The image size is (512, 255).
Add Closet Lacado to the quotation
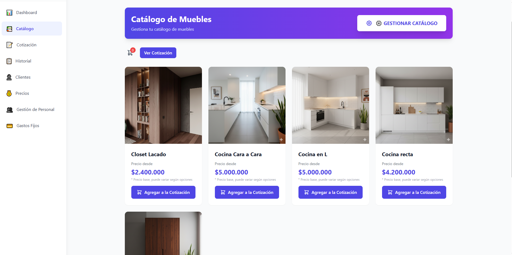tap(163, 192)
